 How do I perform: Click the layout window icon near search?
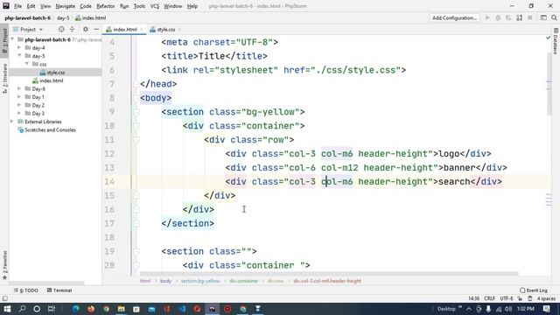[x=543, y=17]
